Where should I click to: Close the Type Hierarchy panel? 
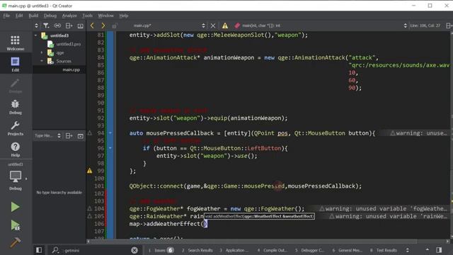point(80,136)
